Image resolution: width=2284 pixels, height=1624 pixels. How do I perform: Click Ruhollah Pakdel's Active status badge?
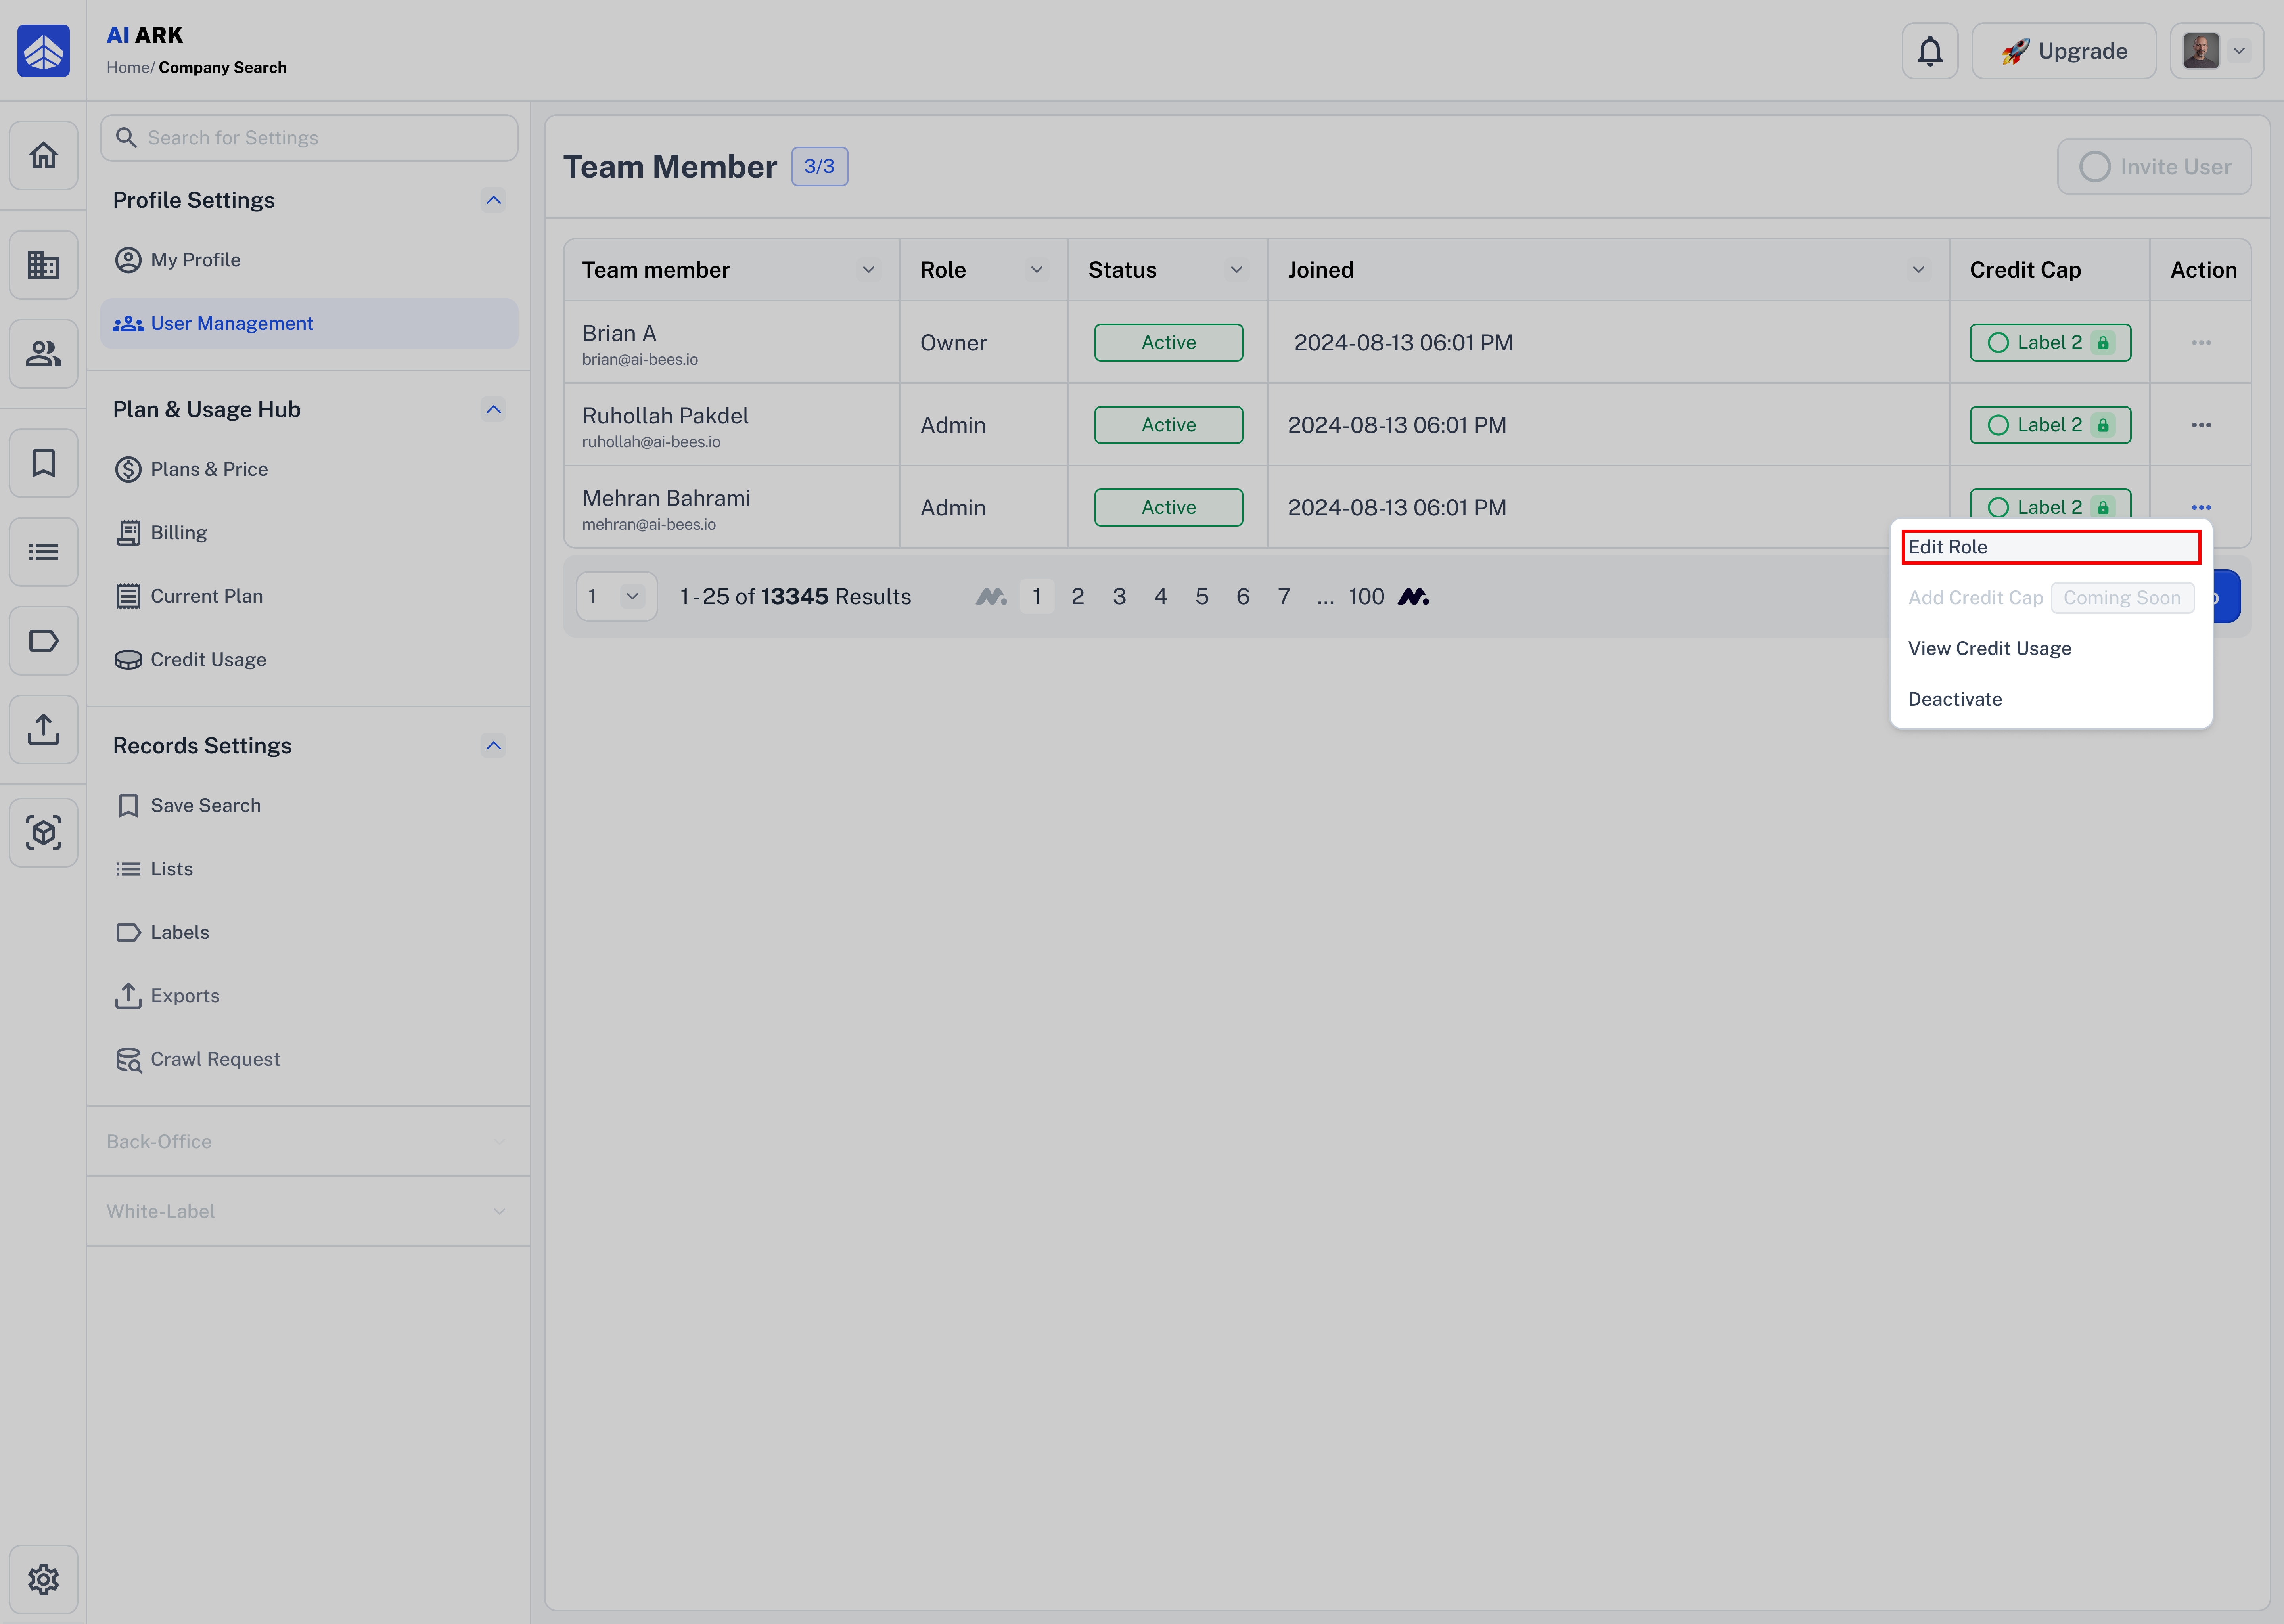[1168, 425]
